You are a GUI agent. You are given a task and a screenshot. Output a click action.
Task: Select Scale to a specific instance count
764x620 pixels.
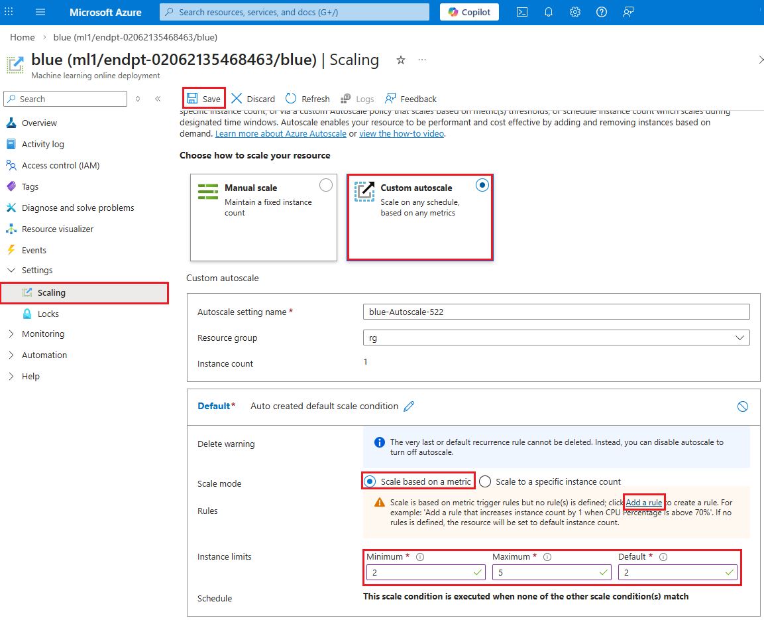485,481
